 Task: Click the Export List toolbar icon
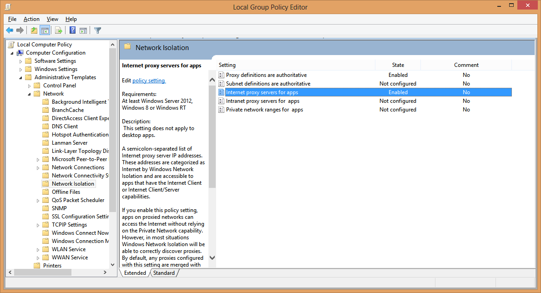59,30
